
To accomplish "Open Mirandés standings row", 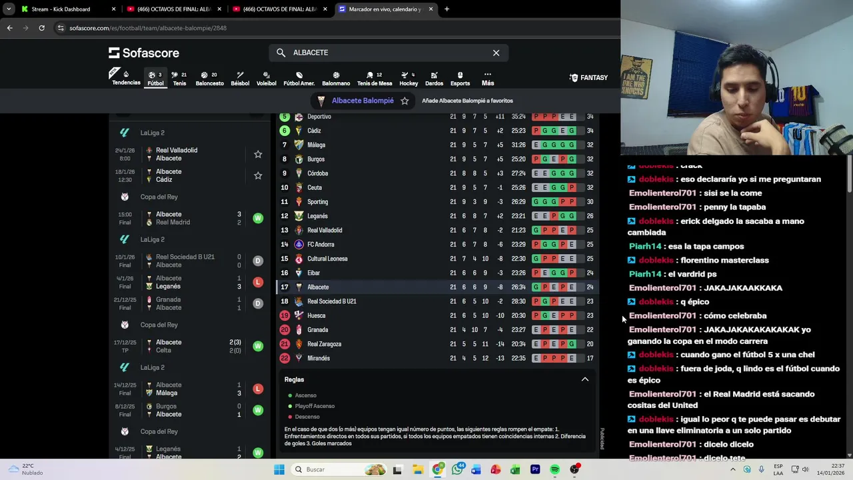I will [x=437, y=358].
